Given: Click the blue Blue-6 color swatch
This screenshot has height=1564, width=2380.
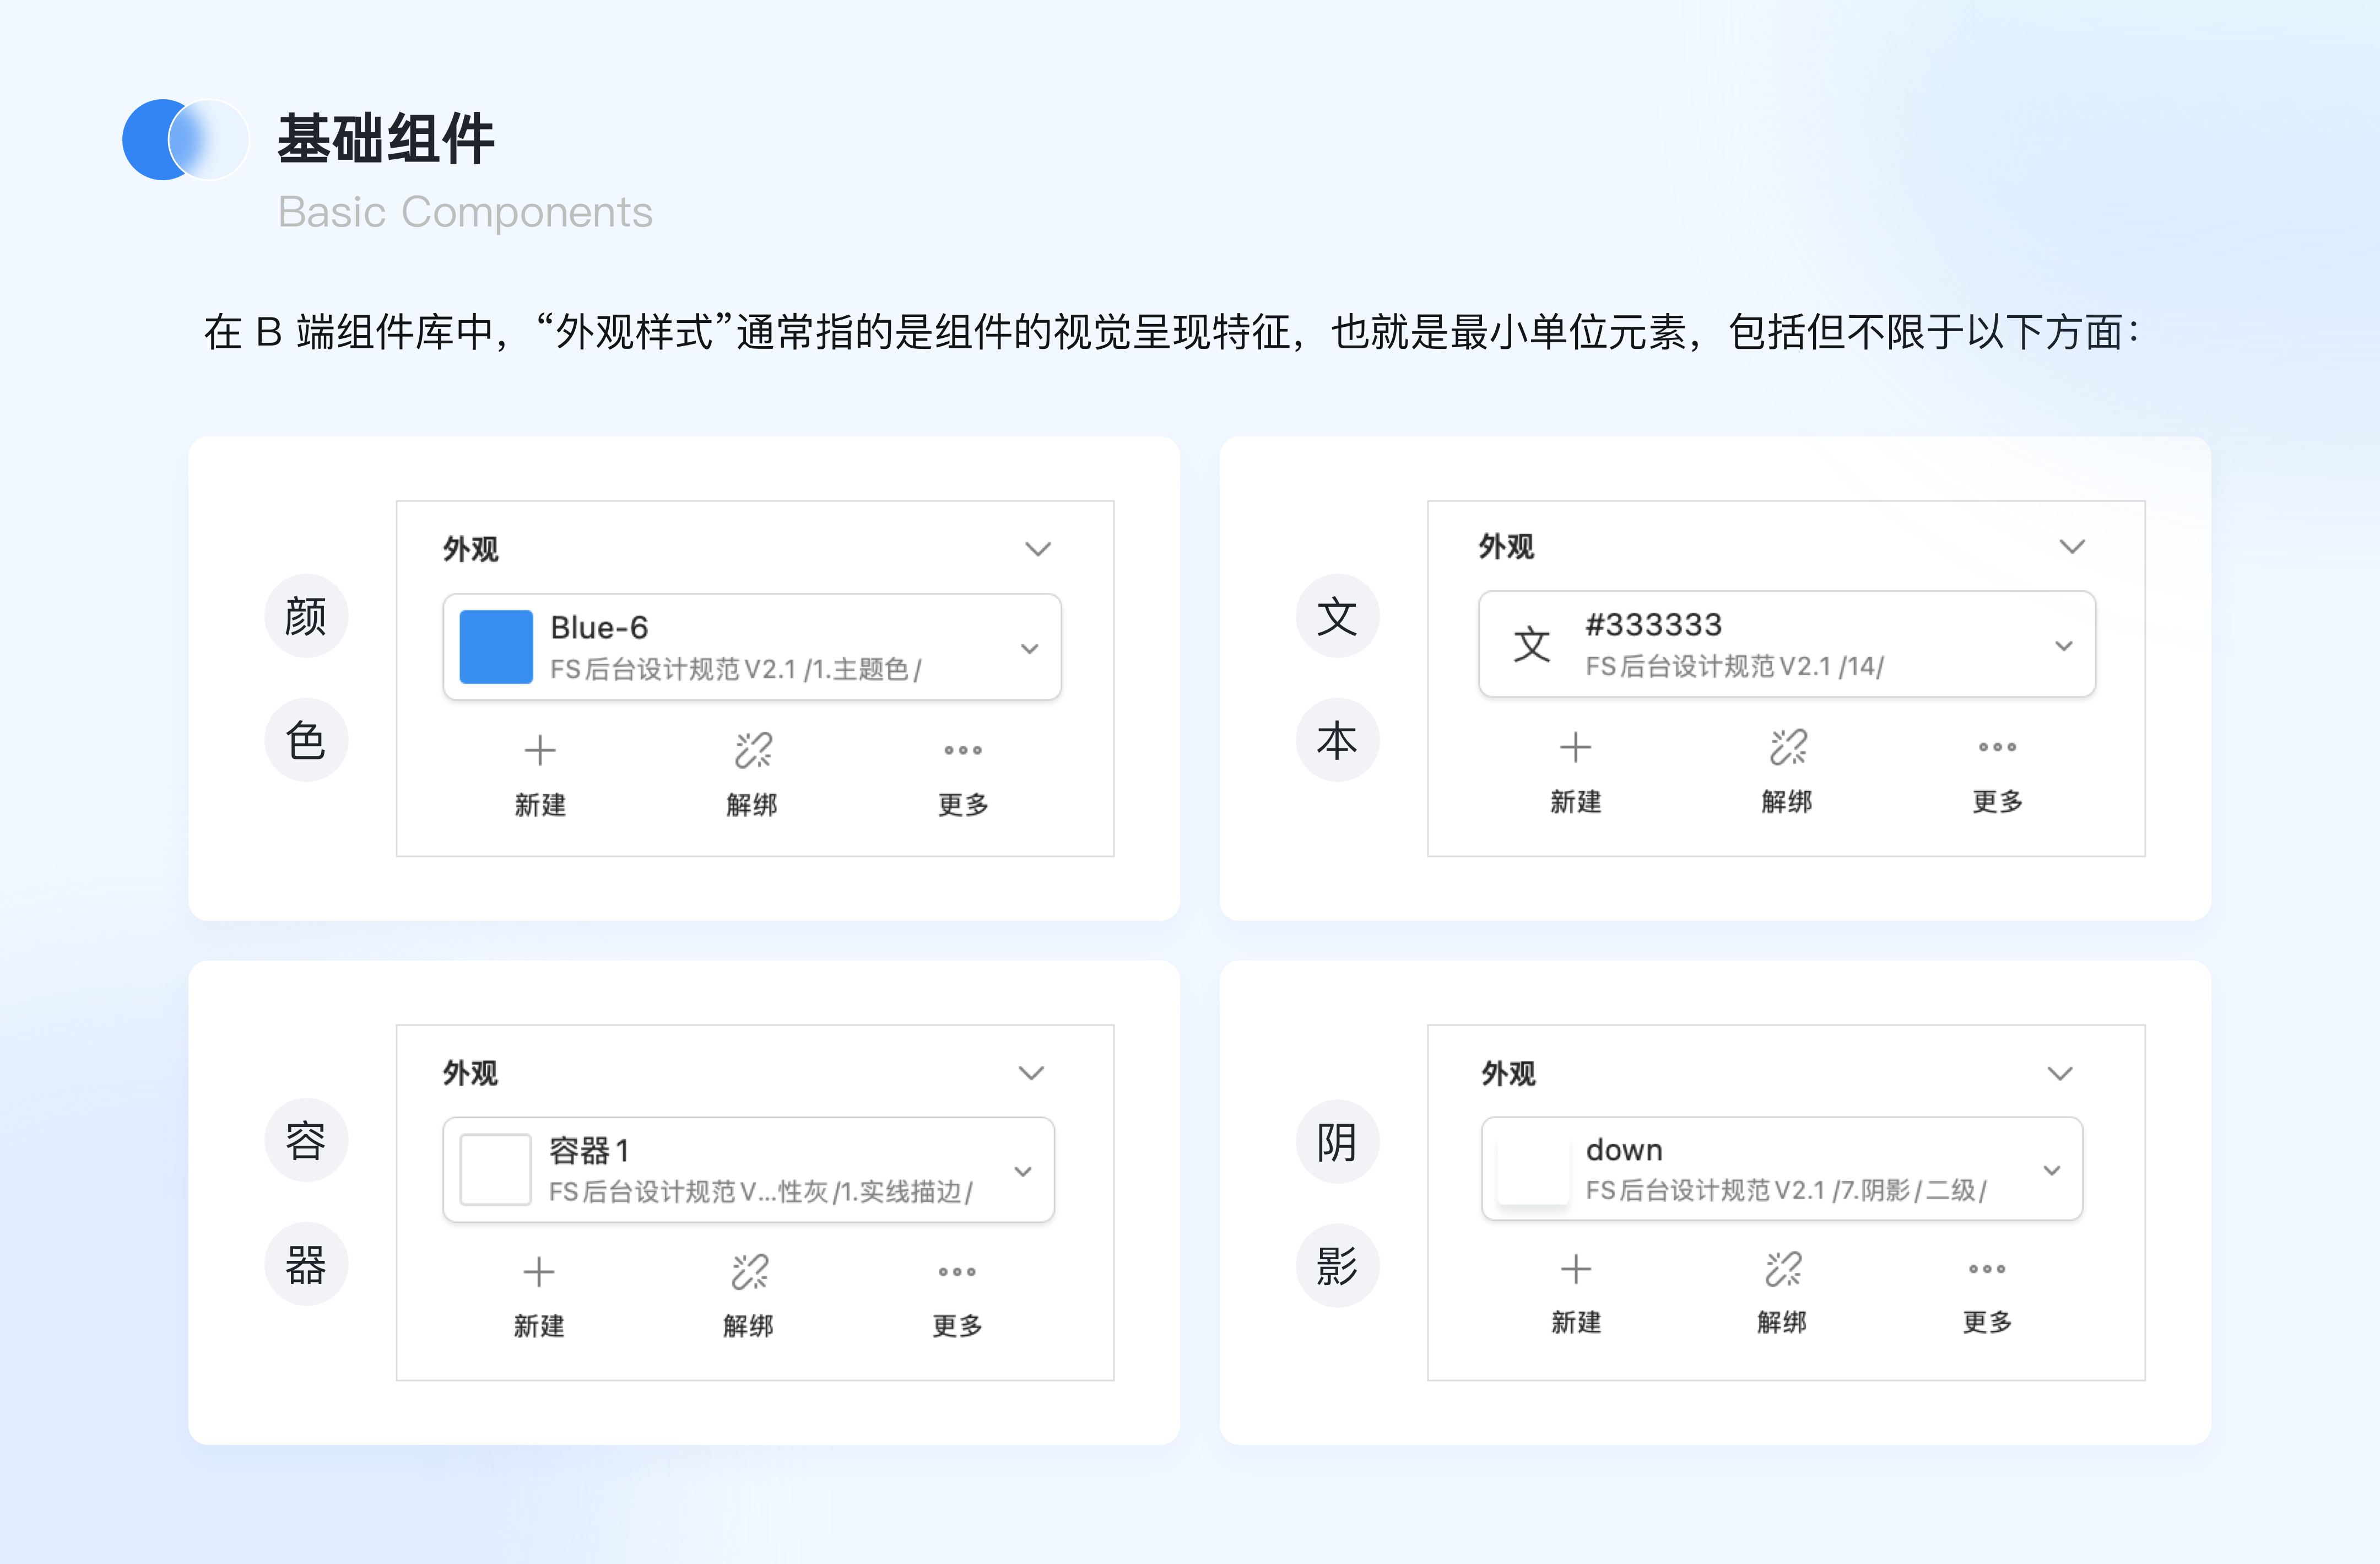Looking at the screenshot, I should (496, 647).
